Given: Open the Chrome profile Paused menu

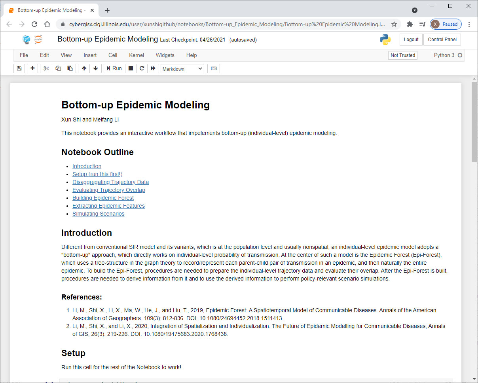Looking at the screenshot, I should [x=446, y=24].
